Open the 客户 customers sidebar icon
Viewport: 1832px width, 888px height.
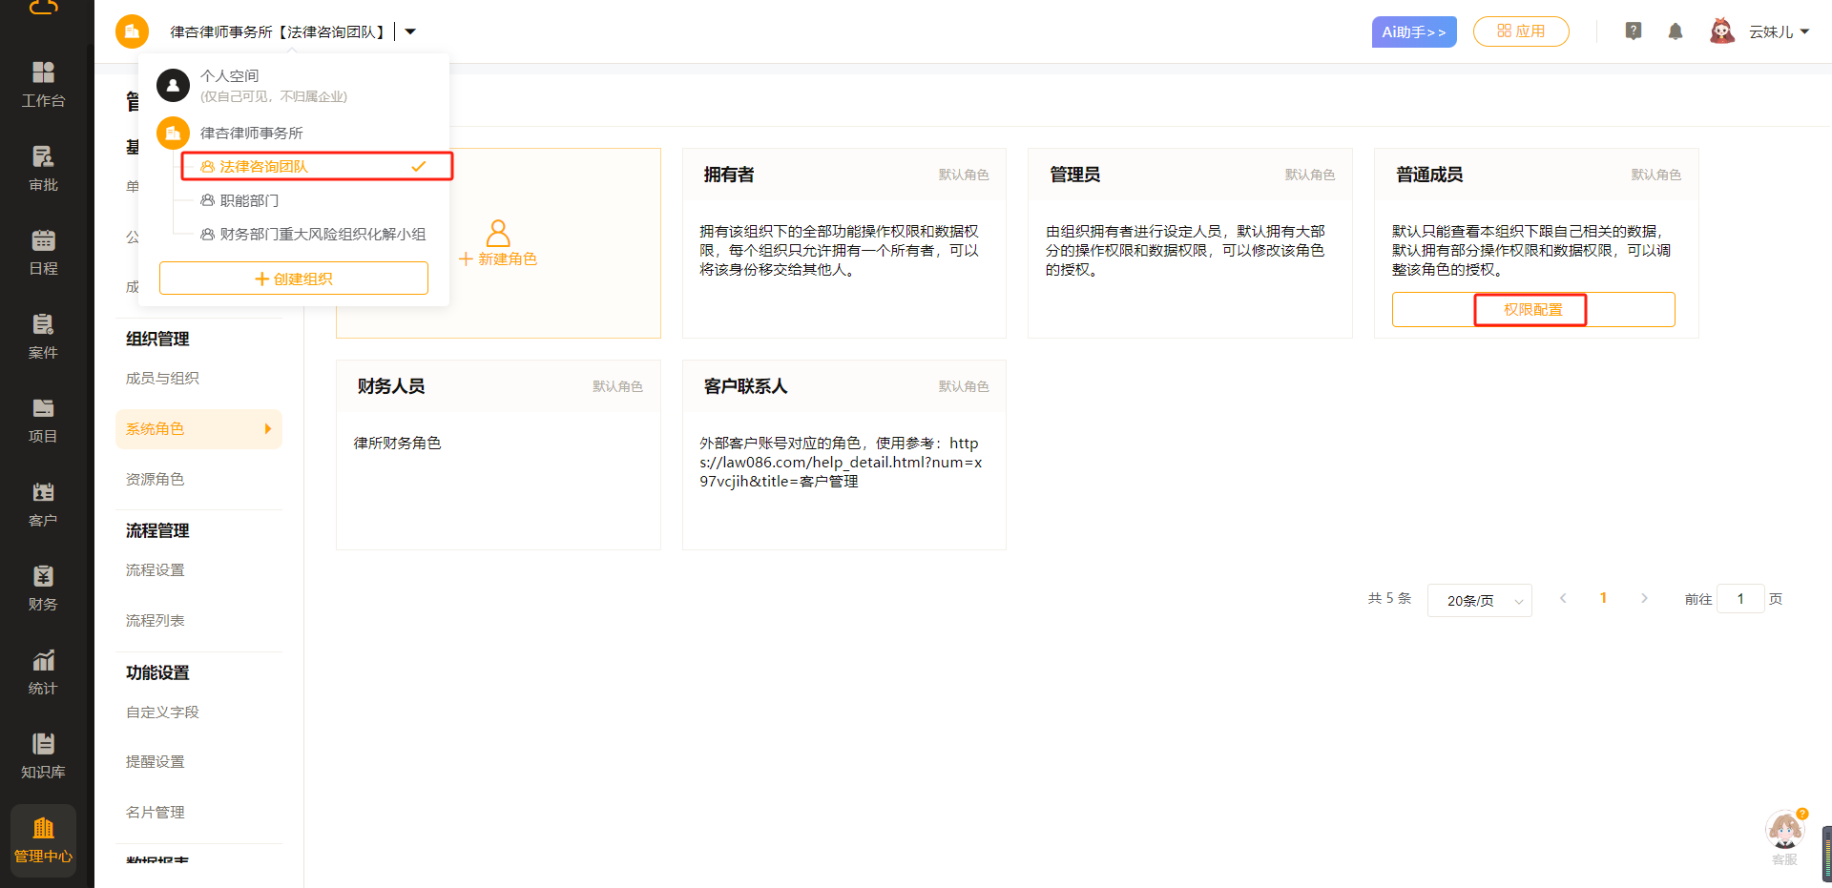(x=43, y=504)
